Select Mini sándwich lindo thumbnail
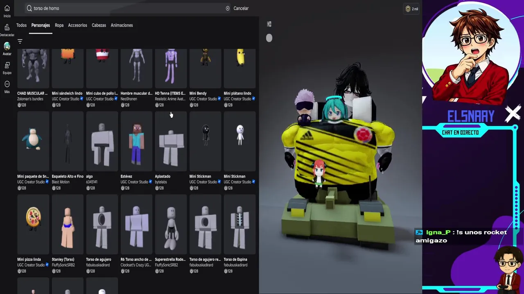 click(68, 68)
